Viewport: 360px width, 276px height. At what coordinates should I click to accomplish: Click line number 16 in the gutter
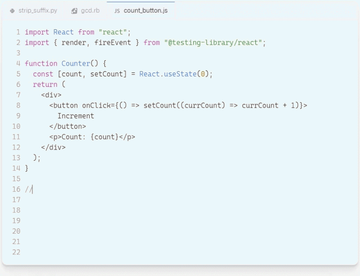click(x=16, y=190)
